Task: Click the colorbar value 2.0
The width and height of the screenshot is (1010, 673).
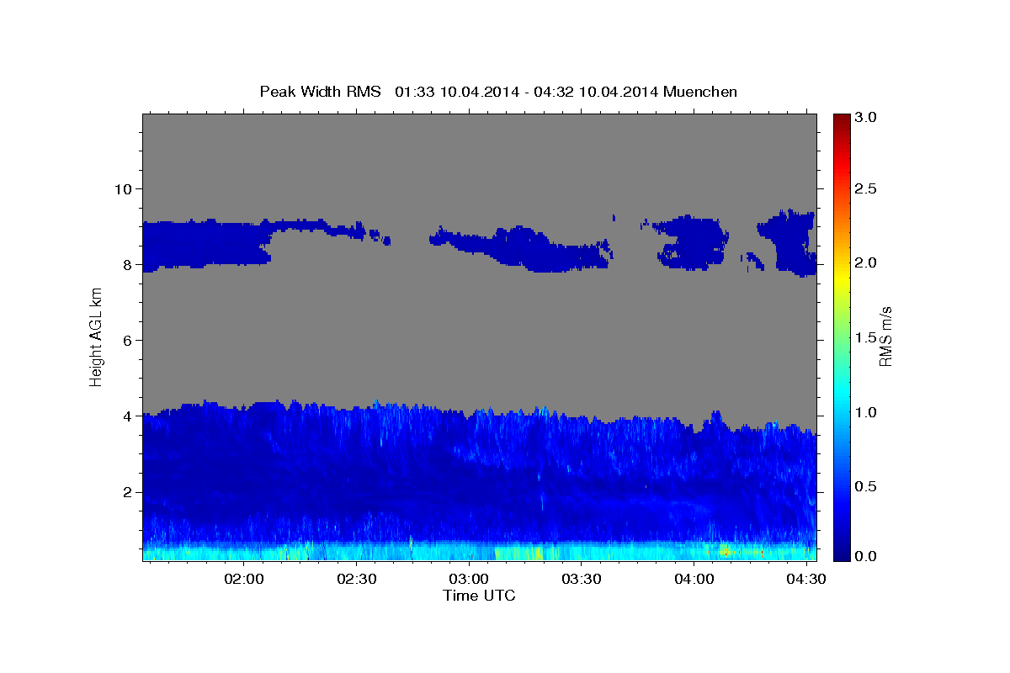Action: pos(867,262)
